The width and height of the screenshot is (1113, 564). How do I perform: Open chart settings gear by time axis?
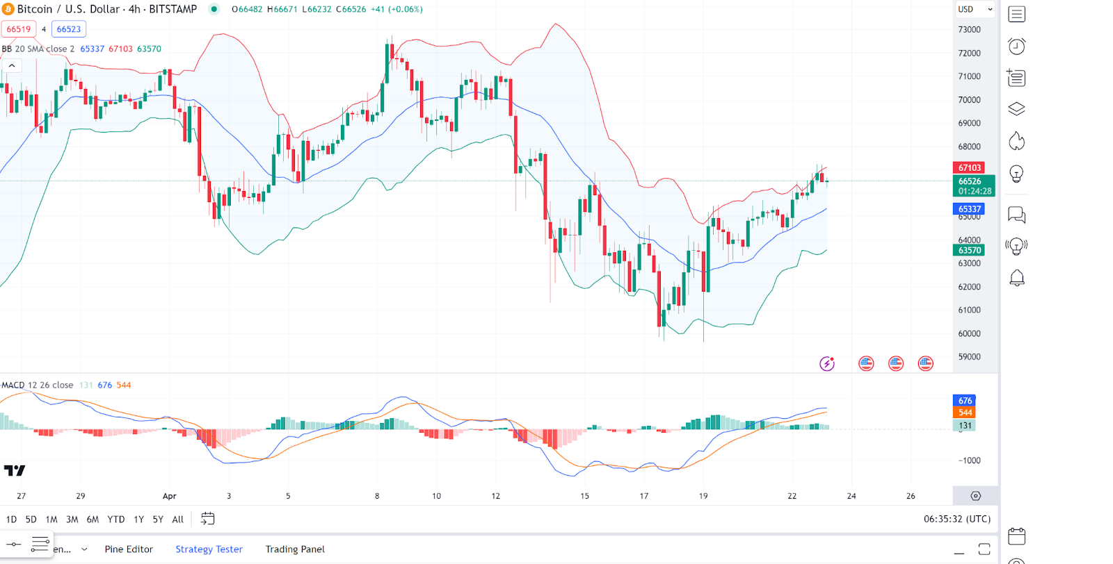coord(975,496)
